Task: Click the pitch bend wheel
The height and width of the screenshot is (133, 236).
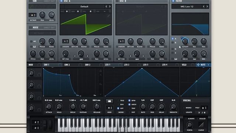Action: (45, 125)
